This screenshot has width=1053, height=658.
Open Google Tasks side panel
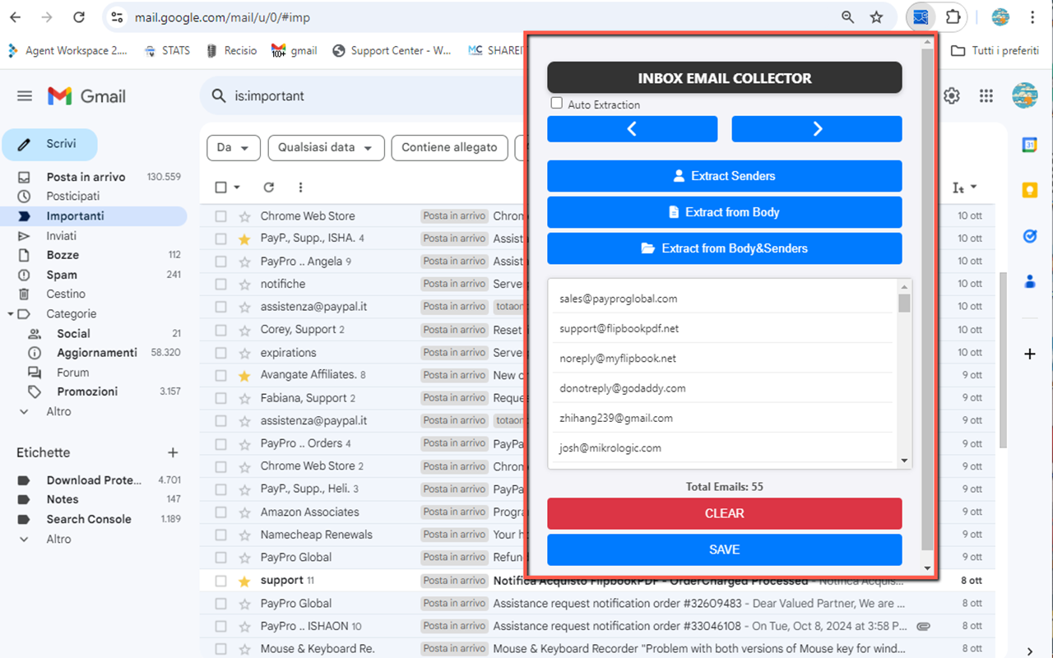tap(1029, 236)
